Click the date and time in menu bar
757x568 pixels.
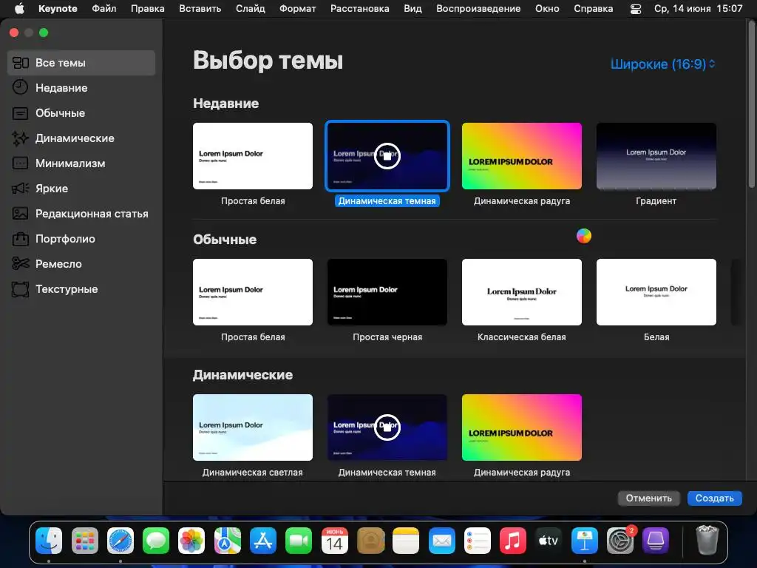tap(698, 8)
